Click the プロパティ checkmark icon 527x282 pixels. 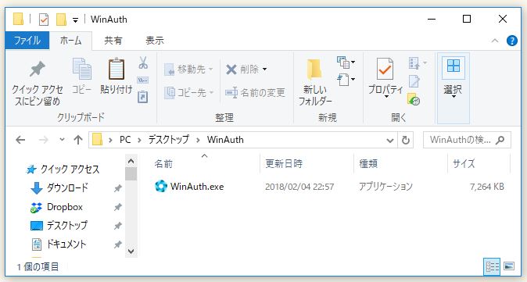(x=385, y=70)
